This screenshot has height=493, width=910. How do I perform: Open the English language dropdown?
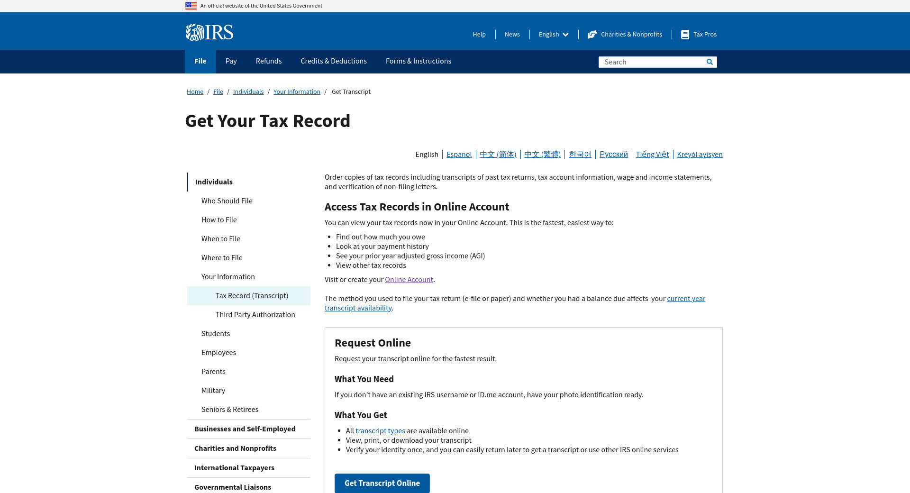(553, 35)
